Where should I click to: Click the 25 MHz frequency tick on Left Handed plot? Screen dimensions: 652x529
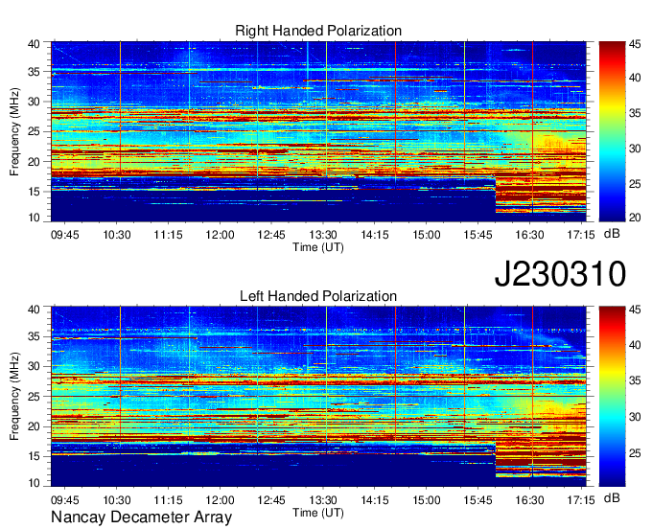34,397
